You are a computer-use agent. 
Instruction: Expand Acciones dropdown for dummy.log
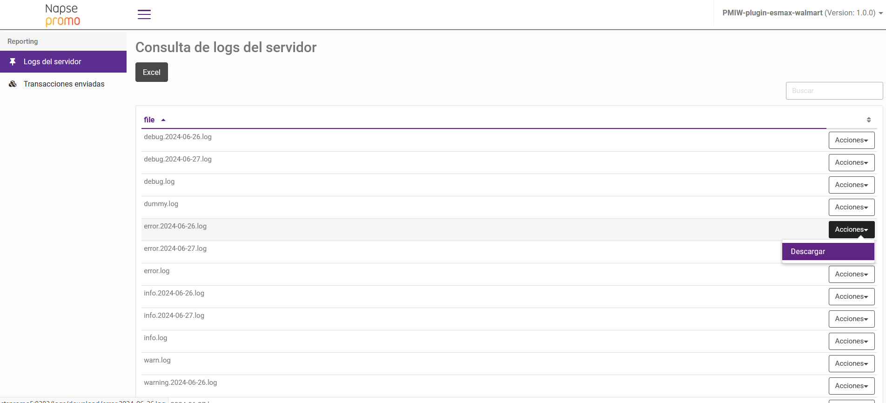click(851, 207)
